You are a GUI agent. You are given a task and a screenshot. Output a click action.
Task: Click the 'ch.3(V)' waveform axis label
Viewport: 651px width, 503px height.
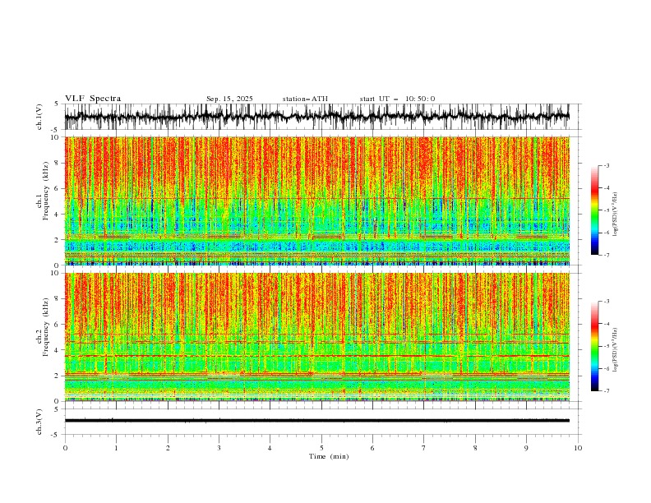39,422
